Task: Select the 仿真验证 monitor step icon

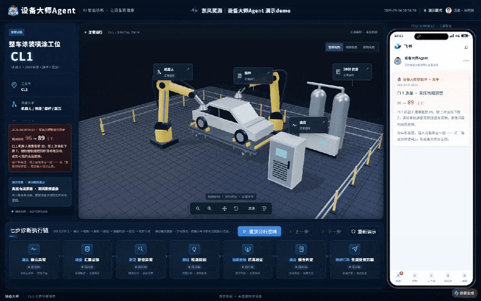Action: 247,249
